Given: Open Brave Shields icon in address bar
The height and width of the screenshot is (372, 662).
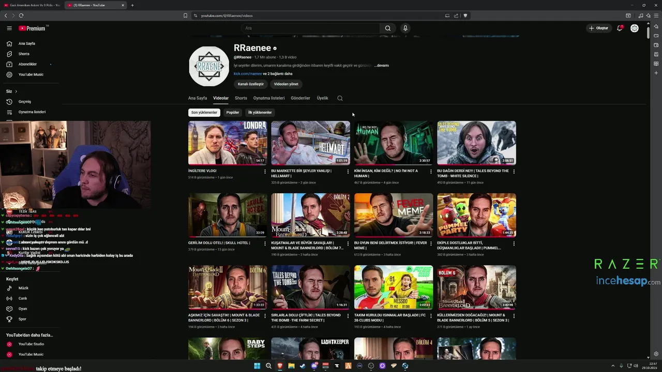Looking at the screenshot, I should coord(465,16).
